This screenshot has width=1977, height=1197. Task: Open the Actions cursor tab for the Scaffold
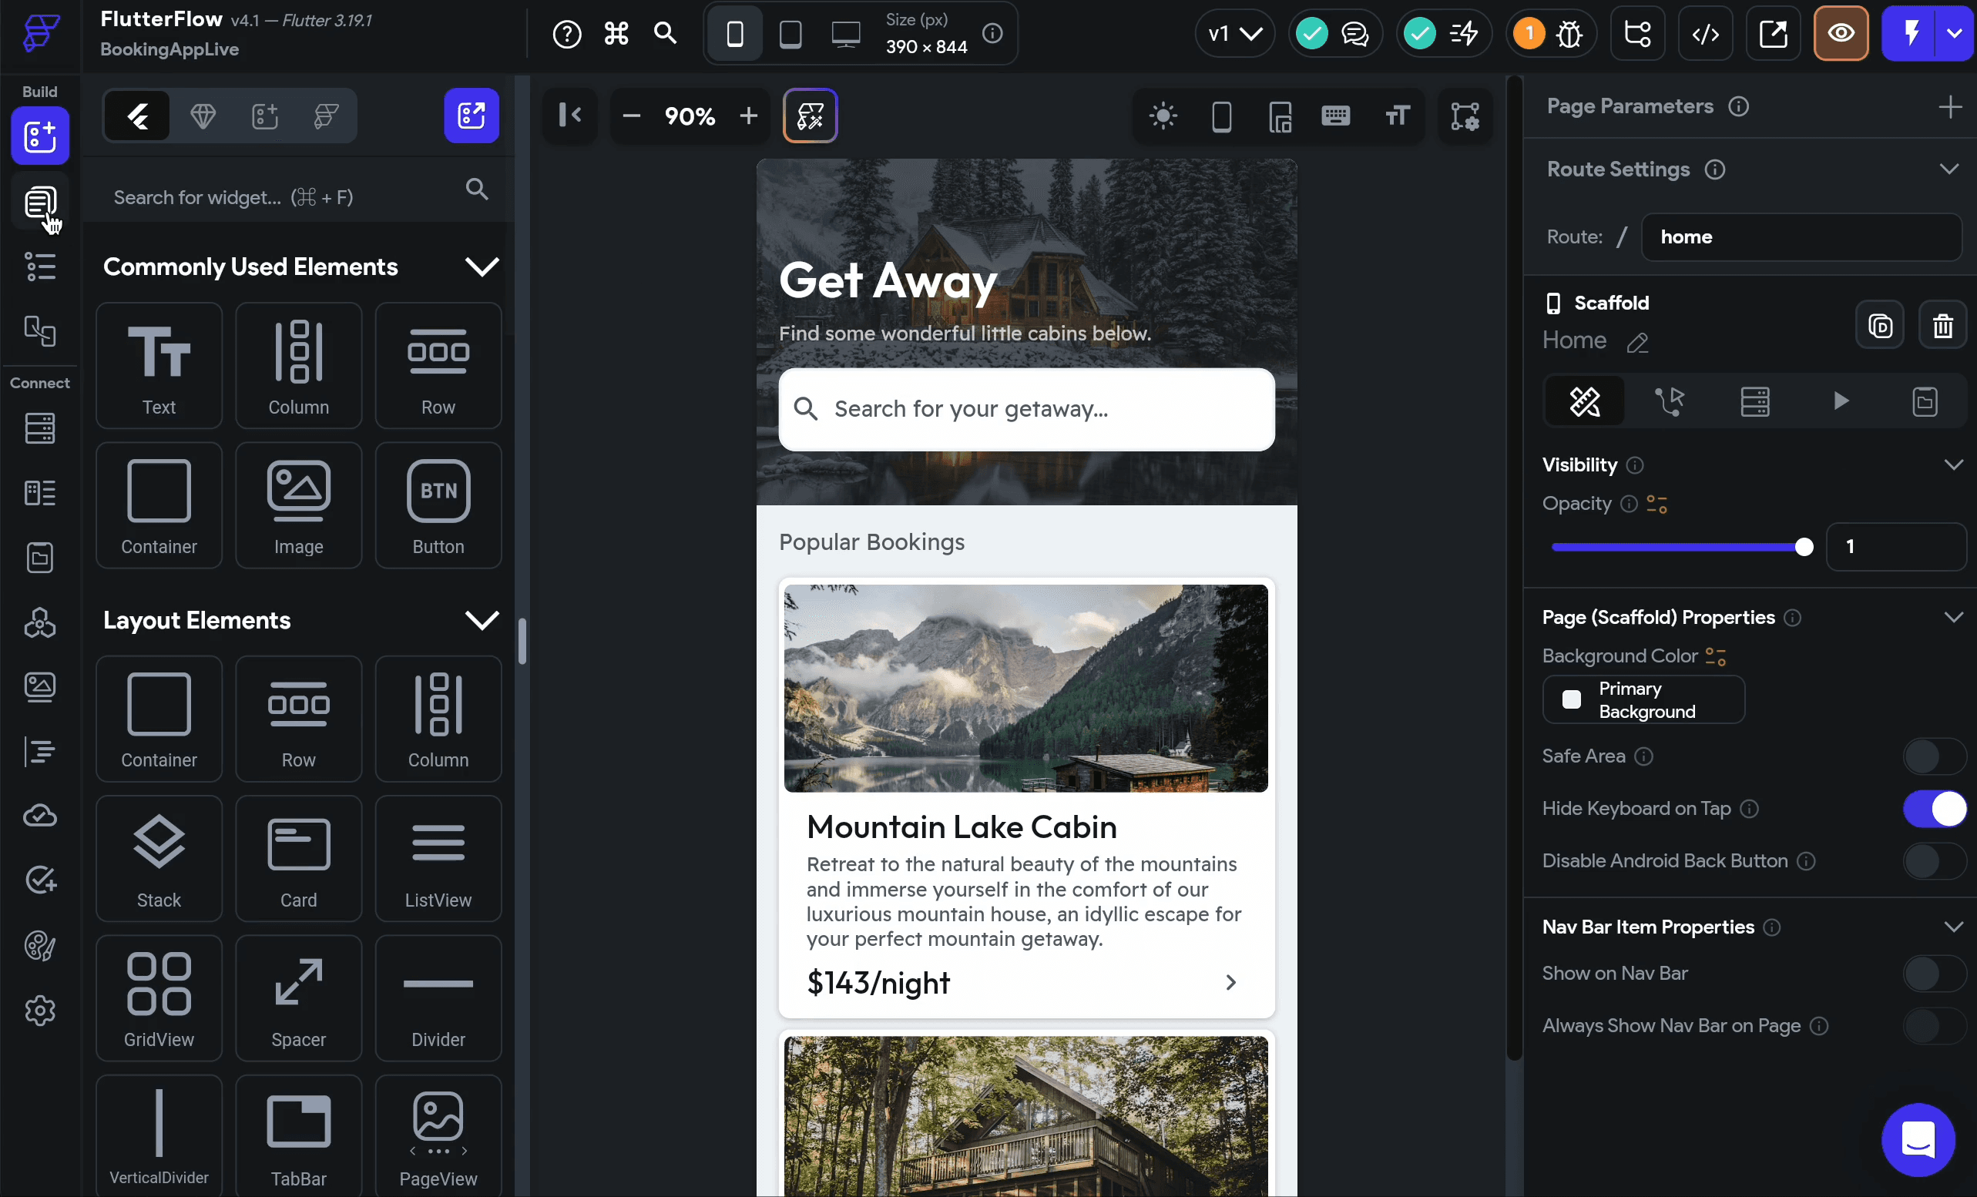click(x=1670, y=401)
